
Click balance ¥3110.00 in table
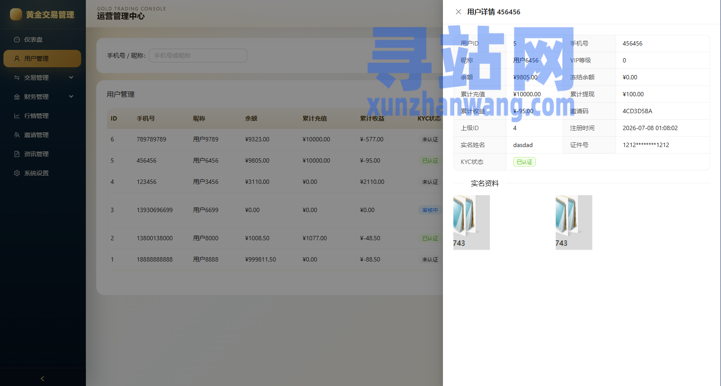click(x=257, y=182)
